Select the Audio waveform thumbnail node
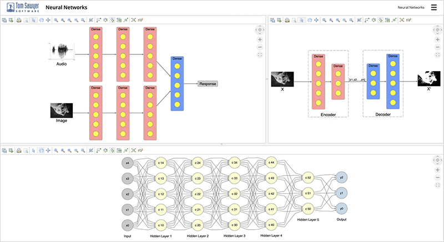The height and width of the screenshot is (242, 444). click(x=62, y=52)
